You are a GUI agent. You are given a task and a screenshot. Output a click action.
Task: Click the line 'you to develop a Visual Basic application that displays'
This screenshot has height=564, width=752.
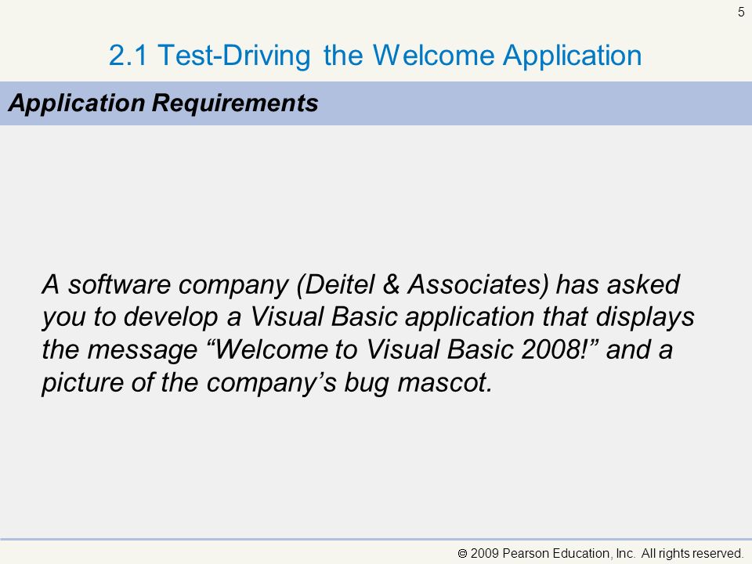(368, 317)
